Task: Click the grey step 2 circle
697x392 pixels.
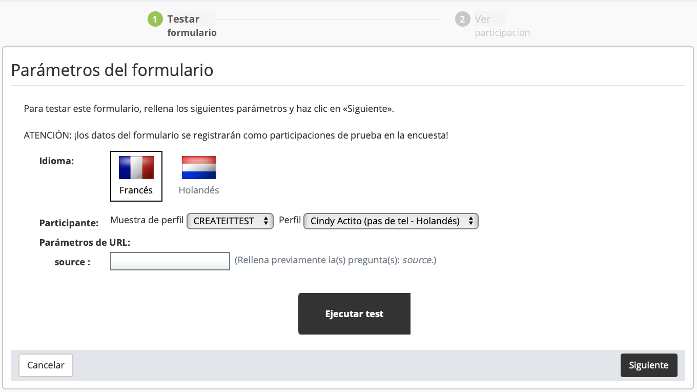Action: click(x=462, y=19)
